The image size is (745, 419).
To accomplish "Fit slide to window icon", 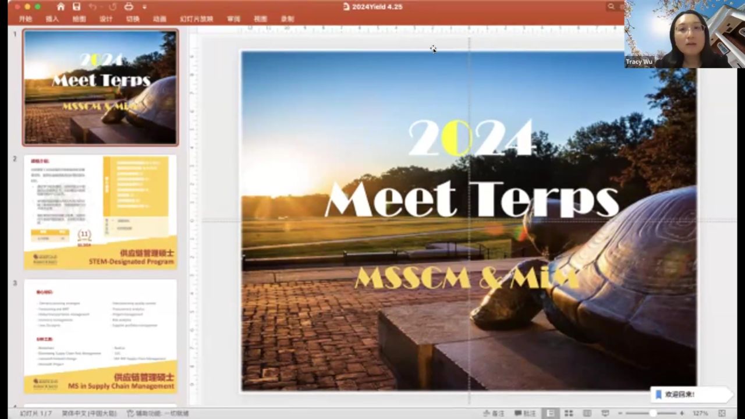I will point(722,413).
